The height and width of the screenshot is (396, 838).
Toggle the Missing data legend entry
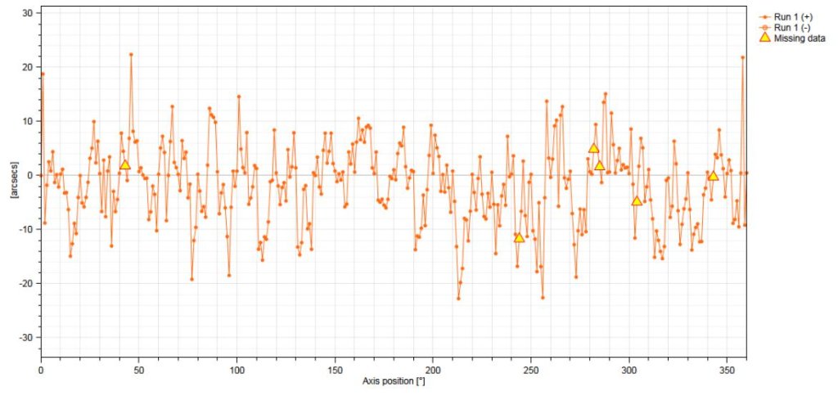pyautogui.click(x=792, y=38)
